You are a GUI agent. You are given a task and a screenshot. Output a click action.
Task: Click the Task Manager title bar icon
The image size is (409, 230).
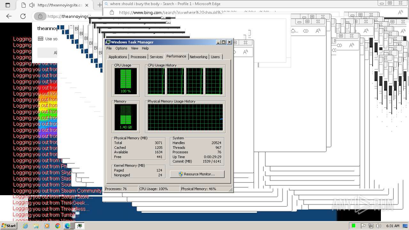coord(108,42)
